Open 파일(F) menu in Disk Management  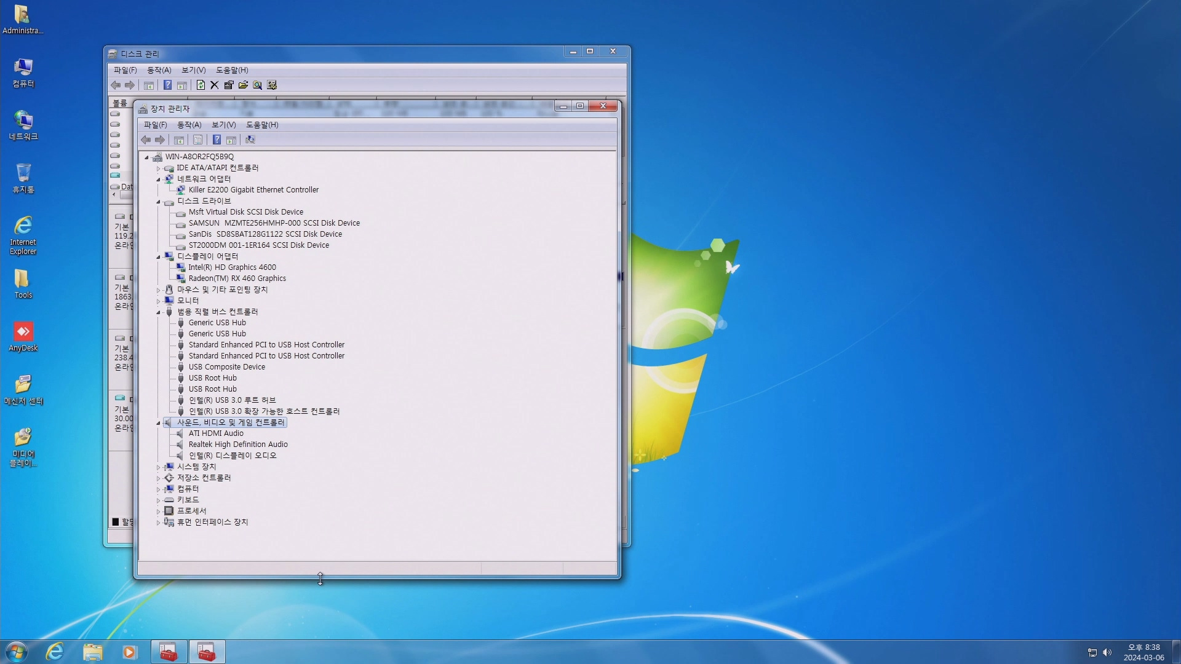click(125, 70)
